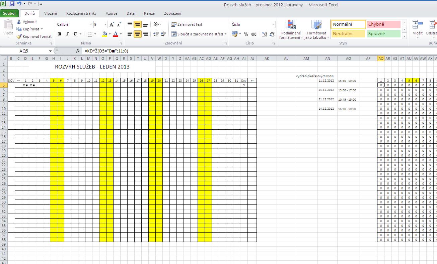The height and width of the screenshot is (264, 437).
Task: Increase the number of decimal places
Action: [x=265, y=34]
